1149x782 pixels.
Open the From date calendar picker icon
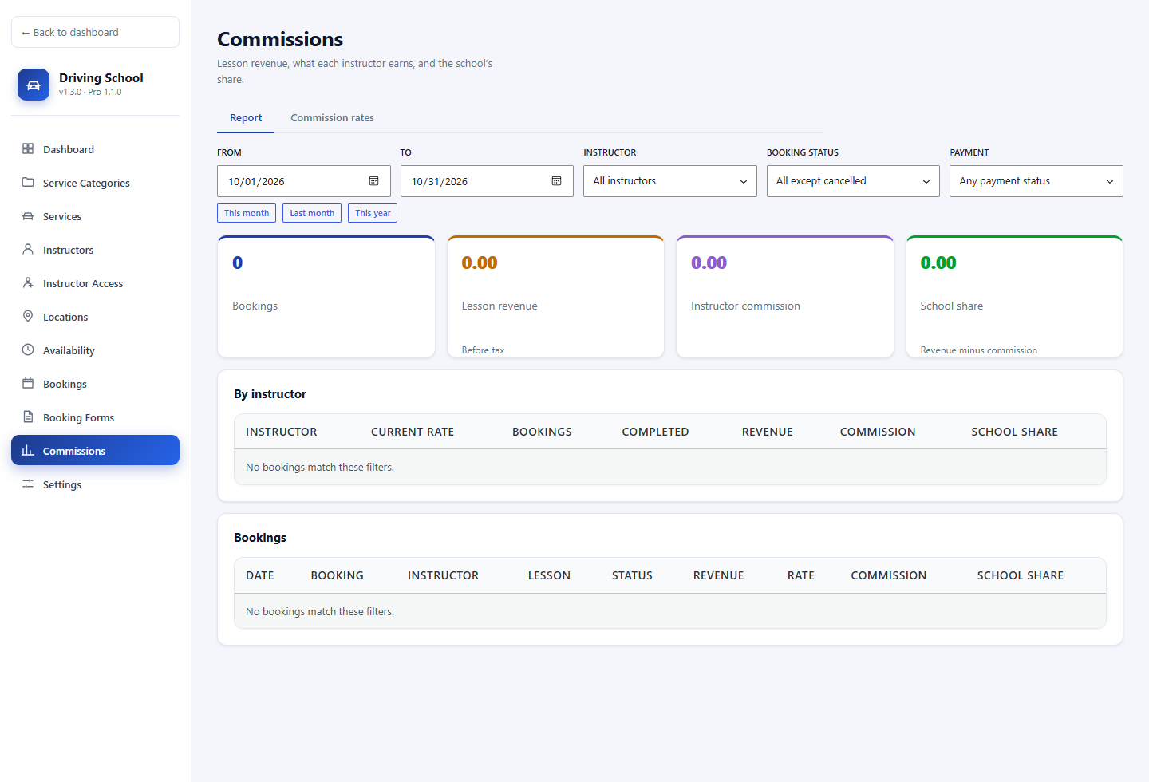[x=373, y=181]
